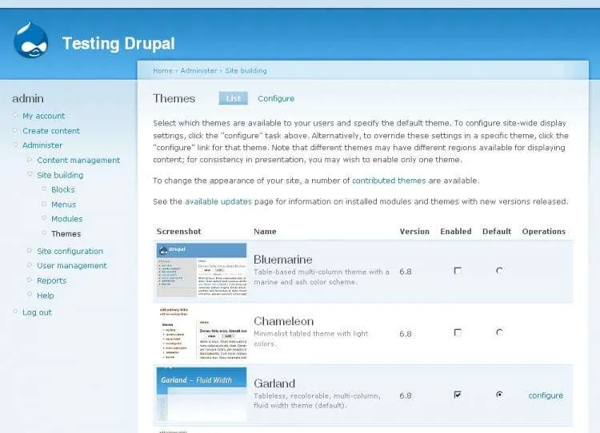Click the Drupal drop logo
The height and width of the screenshot is (433, 600).
click(x=30, y=41)
